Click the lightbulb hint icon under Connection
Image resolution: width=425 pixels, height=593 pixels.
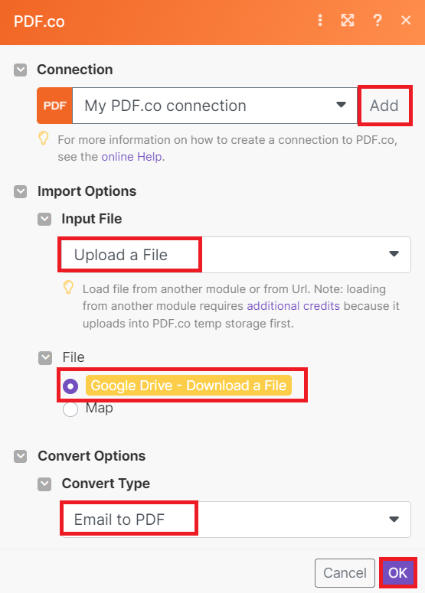(x=44, y=138)
